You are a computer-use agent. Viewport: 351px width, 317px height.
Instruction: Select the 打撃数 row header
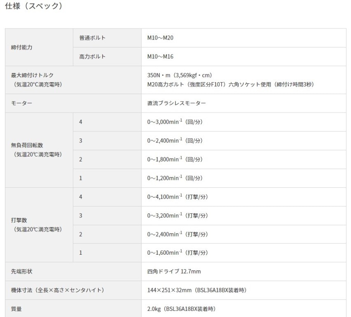19,220
